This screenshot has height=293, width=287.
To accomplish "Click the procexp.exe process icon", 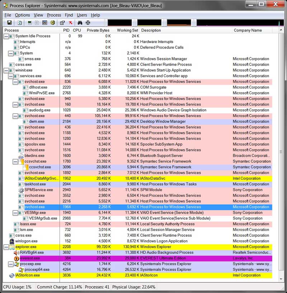I will pyautogui.click(x=17, y=264).
